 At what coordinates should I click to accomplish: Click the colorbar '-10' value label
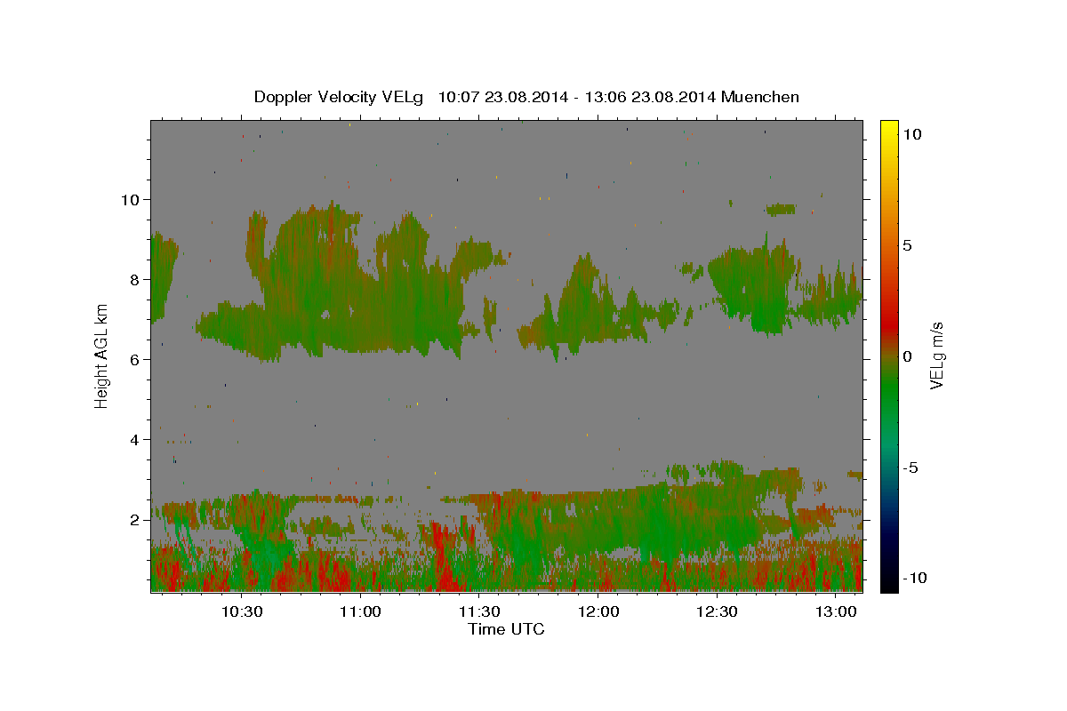click(x=914, y=578)
